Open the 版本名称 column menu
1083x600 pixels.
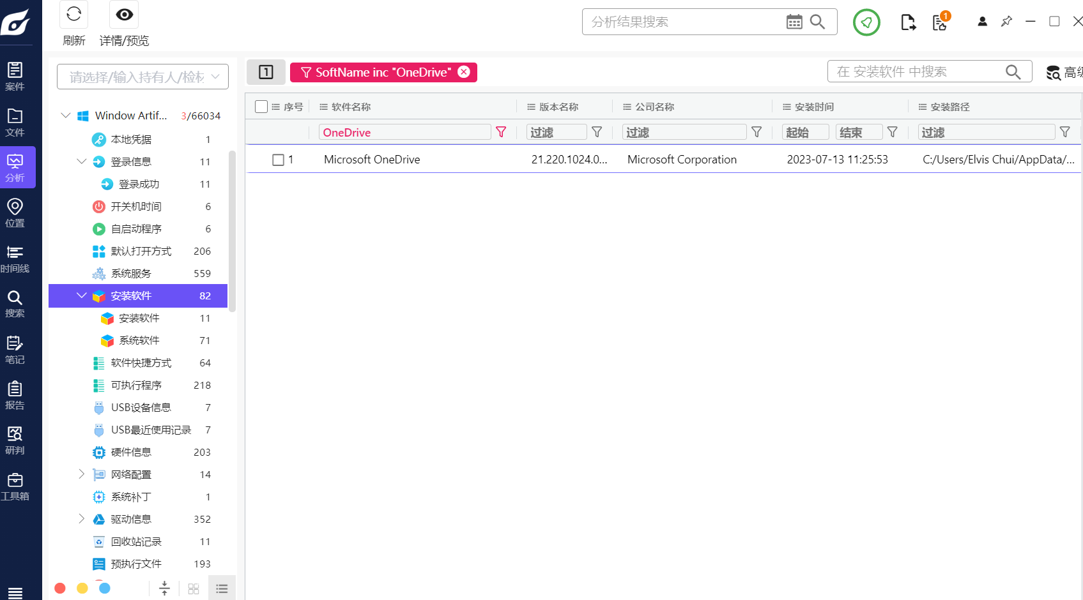coord(532,107)
